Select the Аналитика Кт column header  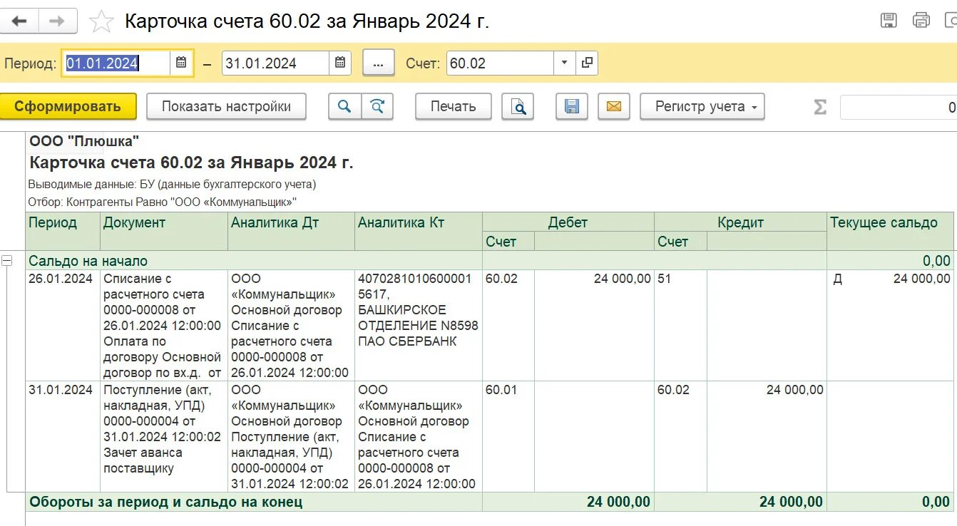(419, 231)
